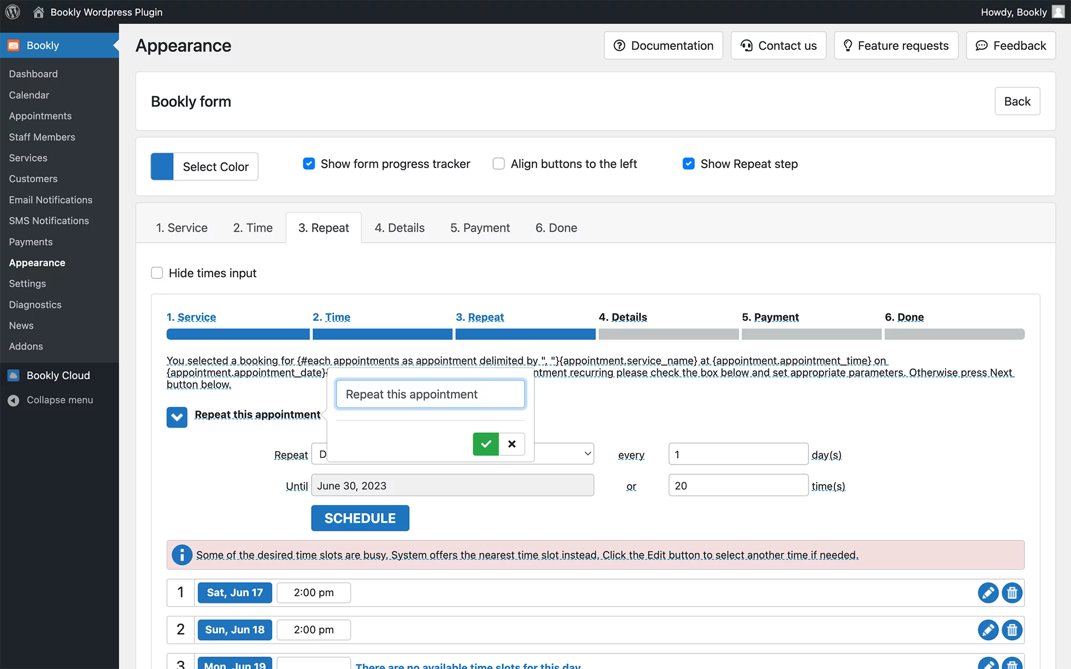
Task: Open Dashboard in the sidebar
Action: pyautogui.click(x=33, y=74)
